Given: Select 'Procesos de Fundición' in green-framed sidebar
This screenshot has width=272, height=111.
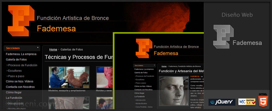Looking at the screenshot, I should (x=145, y=76).
